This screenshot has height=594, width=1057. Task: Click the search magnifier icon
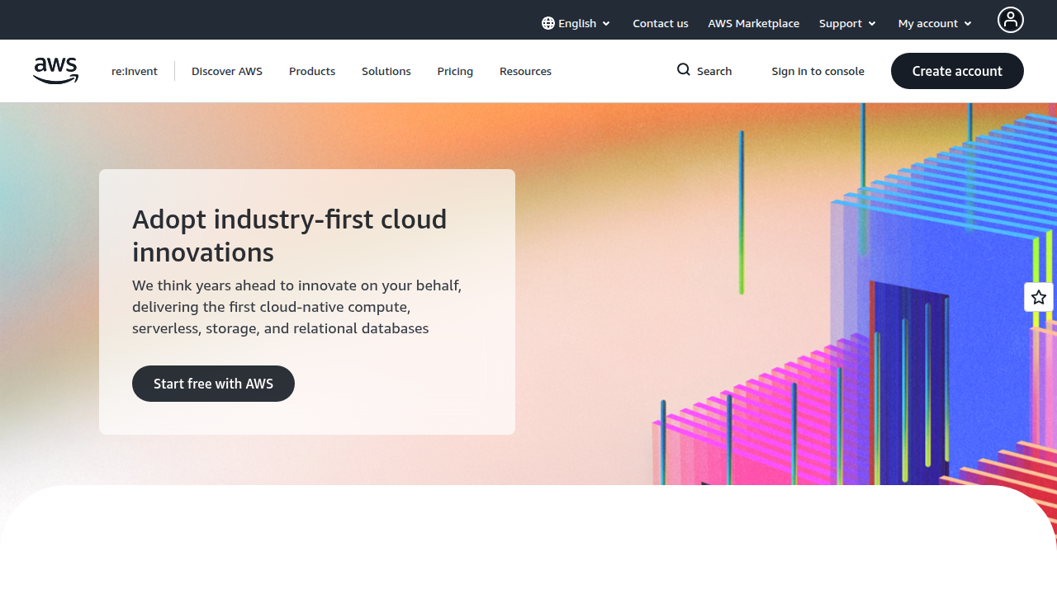click(684, 70)
